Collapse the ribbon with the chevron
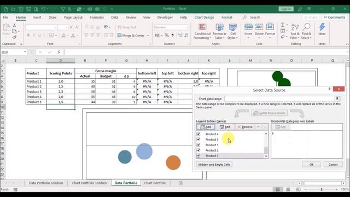Image resolution: width=350 pixels, height=197 pixels. pyautogui.click(x=347, y=44)
